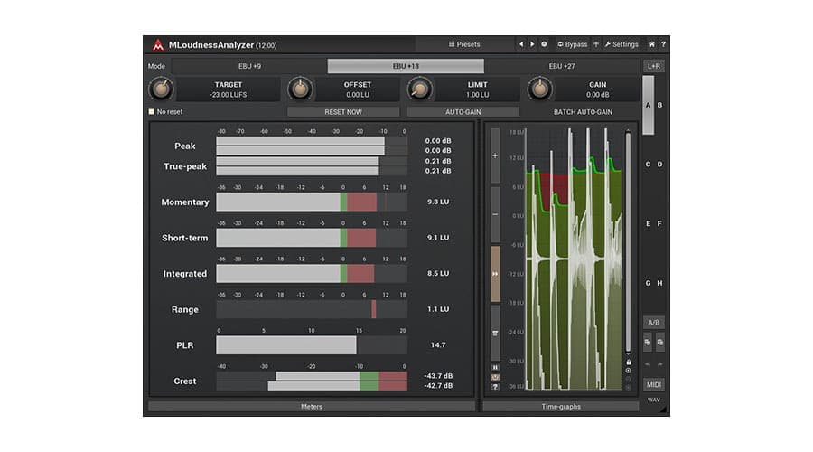The height and width of the screenshot is (452, 813).
Task: Select preset slot F
Action: pyautogui.click(x=660, y=223)
